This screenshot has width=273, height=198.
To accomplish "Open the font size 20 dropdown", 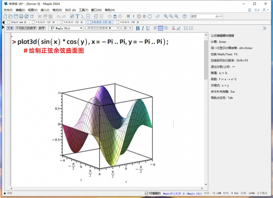I will [x=127, y=28].
